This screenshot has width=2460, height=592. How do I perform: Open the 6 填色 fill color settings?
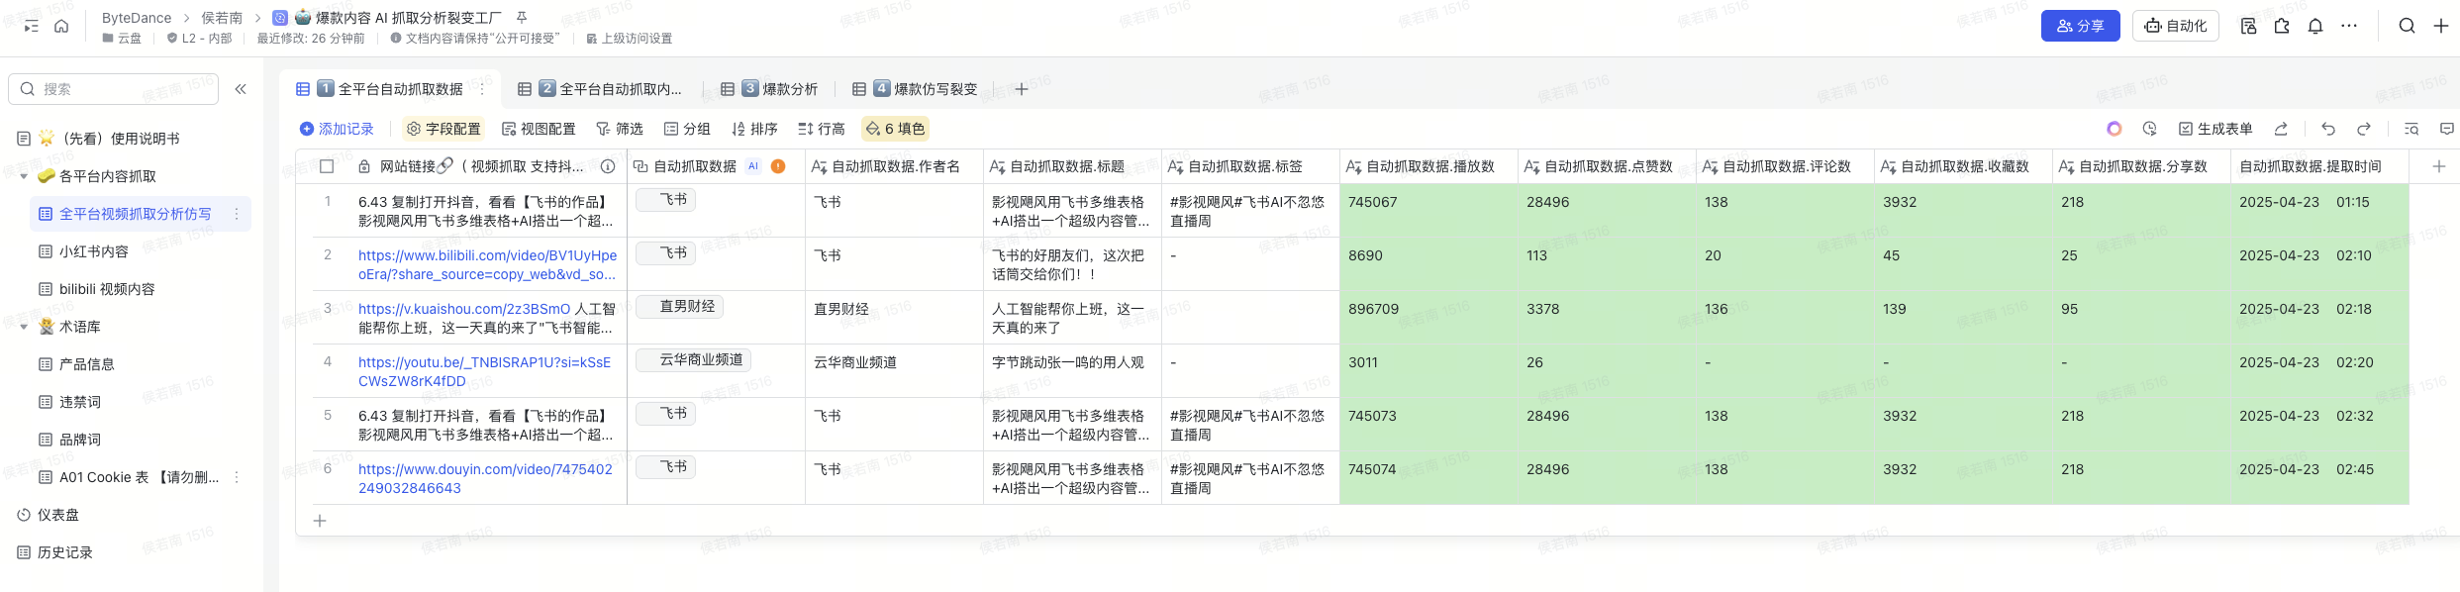click(x=895, y=129)
